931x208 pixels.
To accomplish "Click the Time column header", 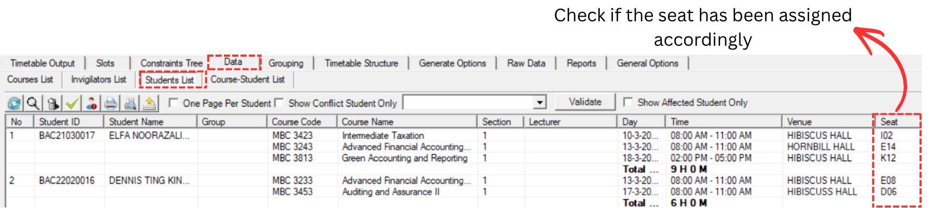I will (x=723, y=122).
